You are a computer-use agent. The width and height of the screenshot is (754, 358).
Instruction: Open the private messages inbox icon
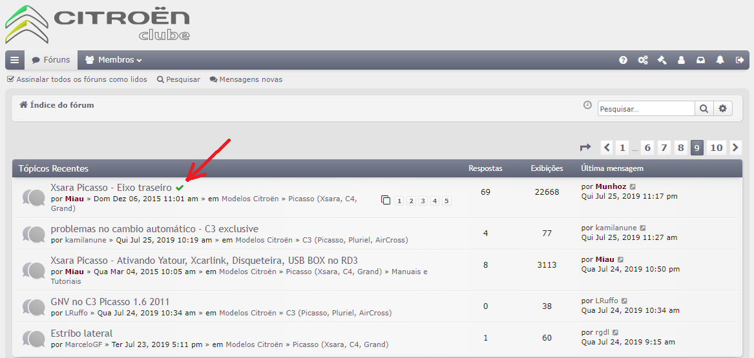[700, 60]
